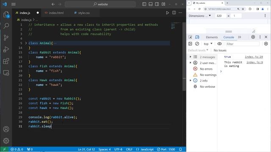Toggle the primary side bar layout
This screenshot has width=271, height=152.
click(144, 4)
